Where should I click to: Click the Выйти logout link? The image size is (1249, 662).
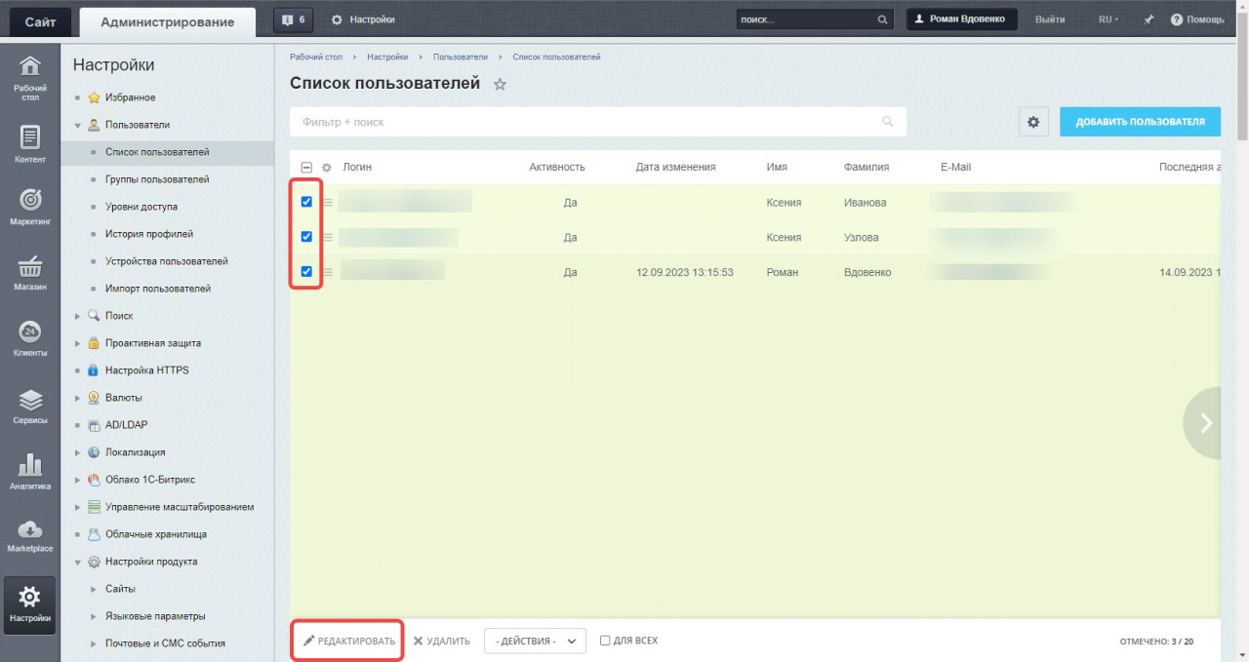(x=1050, y=19)
